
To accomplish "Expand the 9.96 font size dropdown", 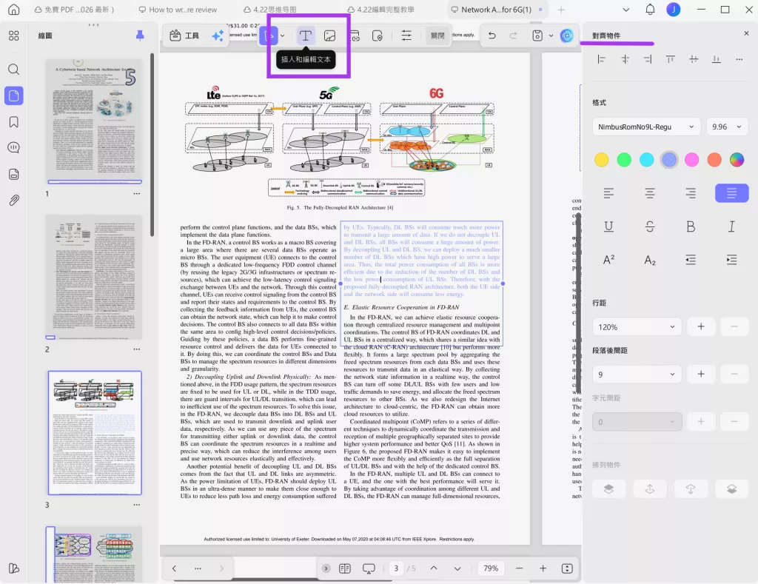I will coord(727,127).
